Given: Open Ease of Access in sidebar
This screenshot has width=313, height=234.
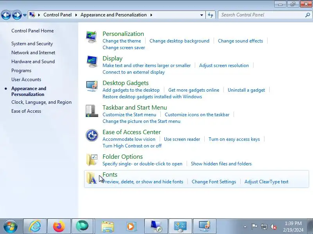Looking at the screenshot, I should click(x=26, y=111).
